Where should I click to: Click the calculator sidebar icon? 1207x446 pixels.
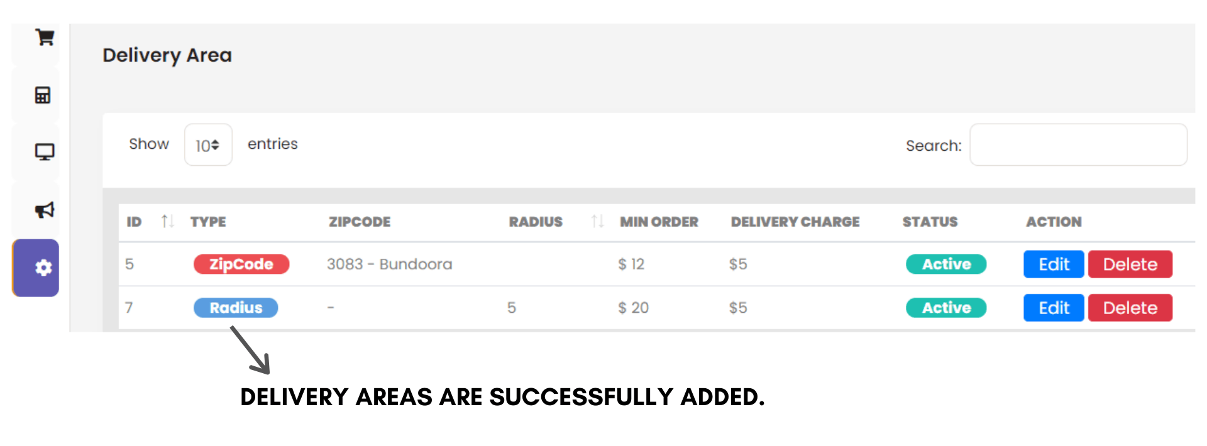(43, 95)
